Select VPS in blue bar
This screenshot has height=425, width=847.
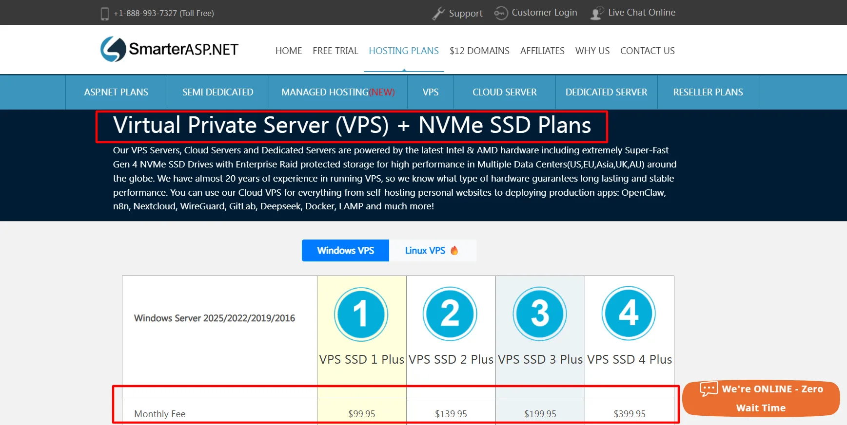[431, 92]
